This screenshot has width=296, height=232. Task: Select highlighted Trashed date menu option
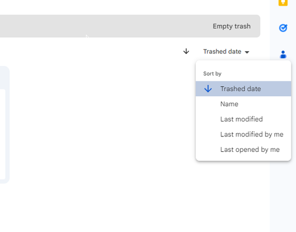tap(243, 89)
